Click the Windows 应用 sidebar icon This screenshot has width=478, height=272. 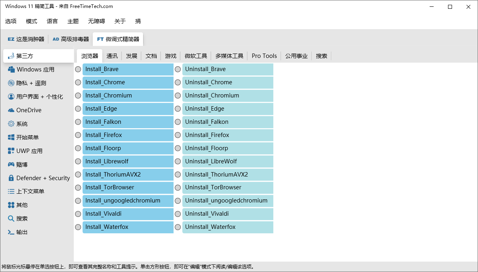(x=11, y=69)
